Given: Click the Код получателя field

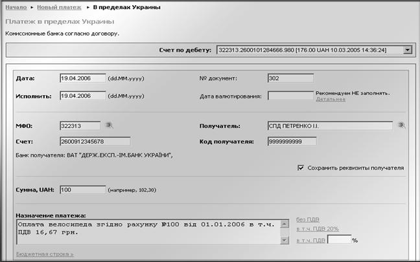Looking at the screenshot, I should [x=292, y=141].
